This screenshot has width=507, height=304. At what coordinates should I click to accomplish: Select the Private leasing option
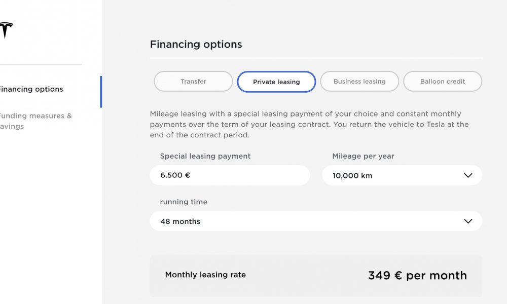pyautogui.click(x=276, y=82)
